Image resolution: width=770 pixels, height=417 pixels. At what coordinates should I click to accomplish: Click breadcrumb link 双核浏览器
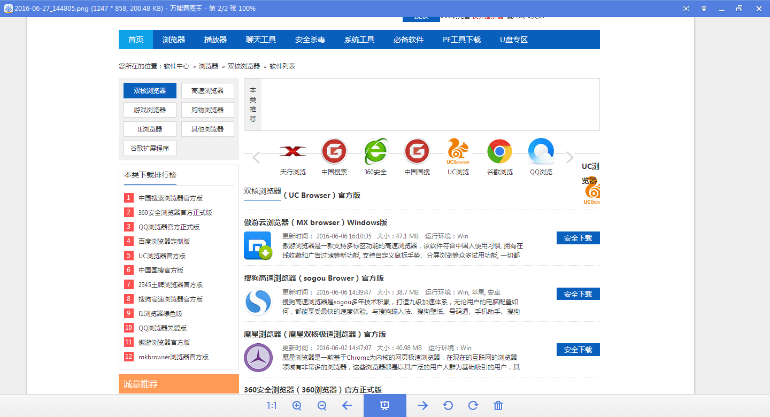tap(244, 66)
